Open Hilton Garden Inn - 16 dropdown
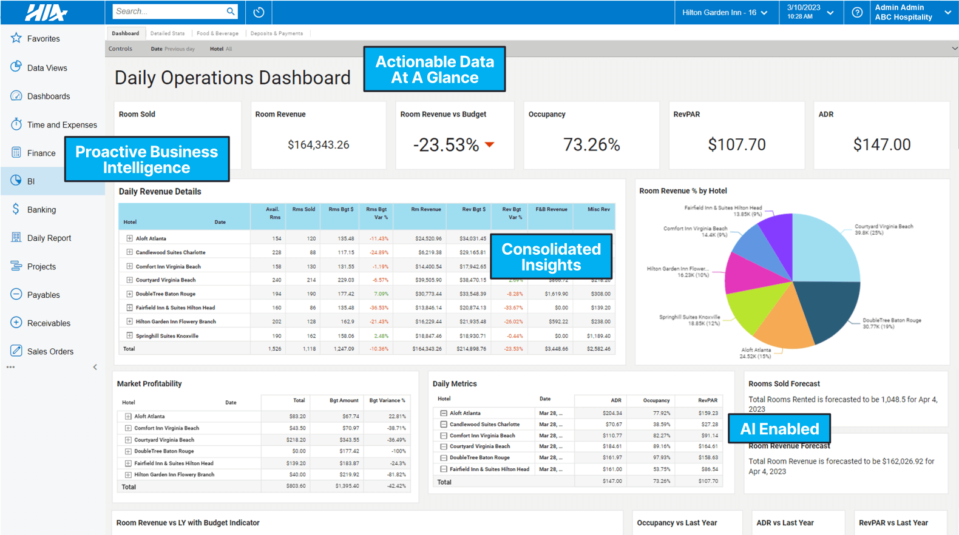The height and width of the screenshot is (535, 959). coord(725,12)
